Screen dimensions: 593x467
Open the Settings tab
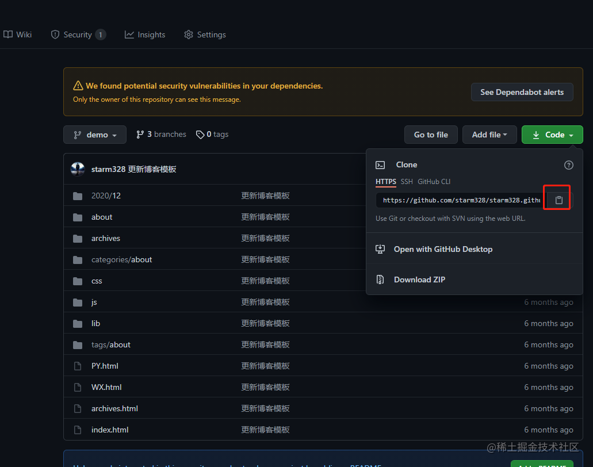click(205, 35)
